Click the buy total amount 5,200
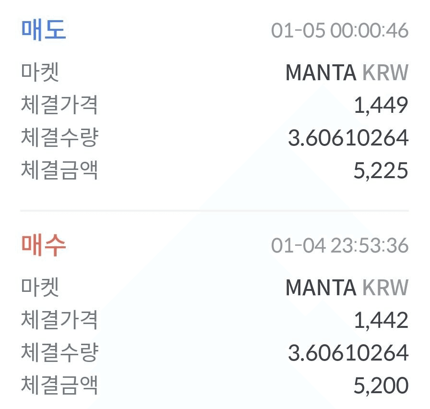This screenshot has height=409, width=430. click(381, 386)
